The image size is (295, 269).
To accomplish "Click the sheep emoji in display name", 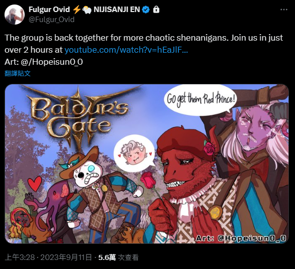I will point(87,10).
